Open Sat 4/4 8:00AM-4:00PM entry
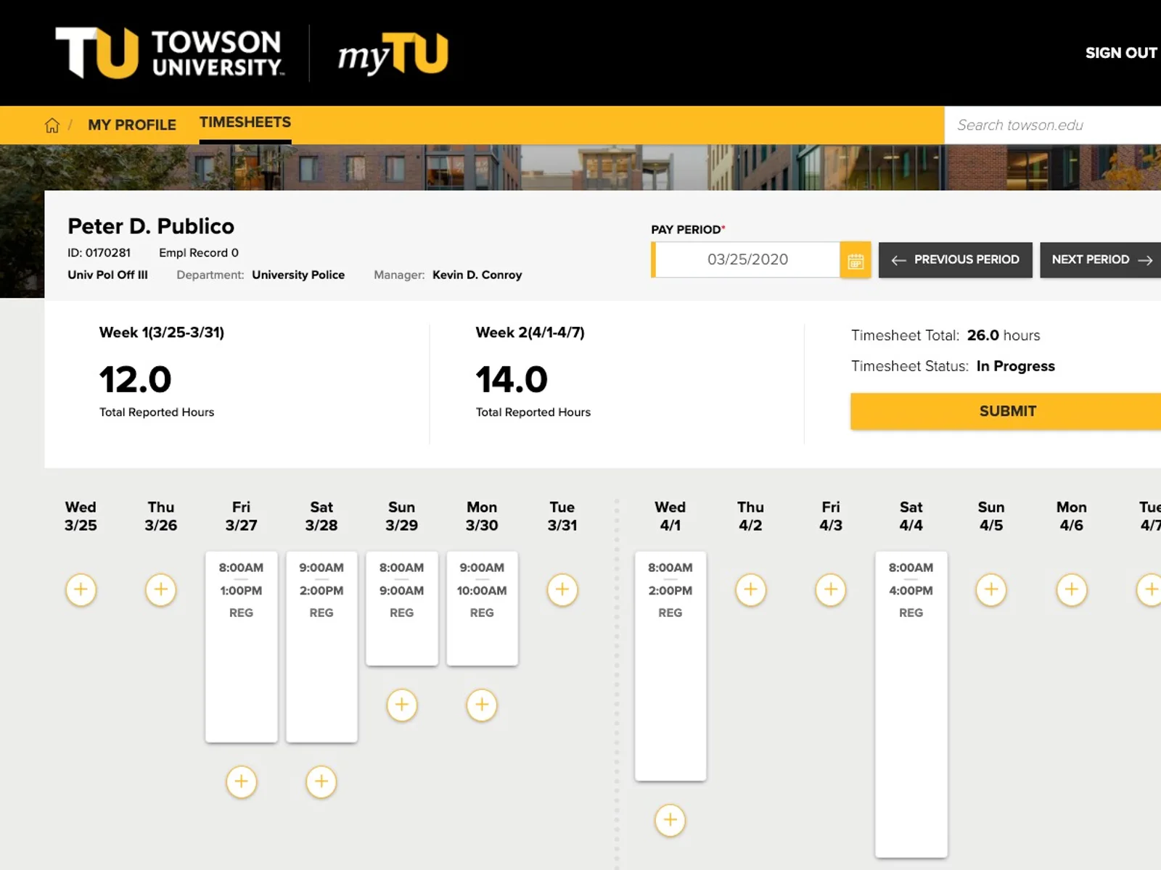 coord(911,705)
